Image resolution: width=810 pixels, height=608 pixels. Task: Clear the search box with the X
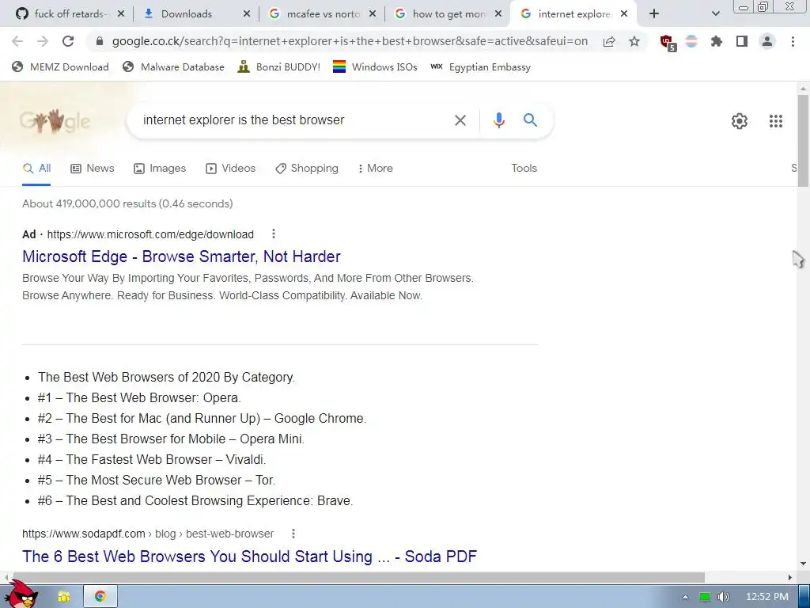coord(460,120)
